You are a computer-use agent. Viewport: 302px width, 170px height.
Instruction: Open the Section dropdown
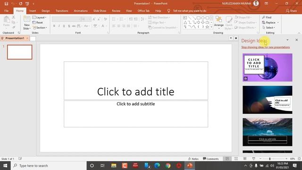[40, 28]
